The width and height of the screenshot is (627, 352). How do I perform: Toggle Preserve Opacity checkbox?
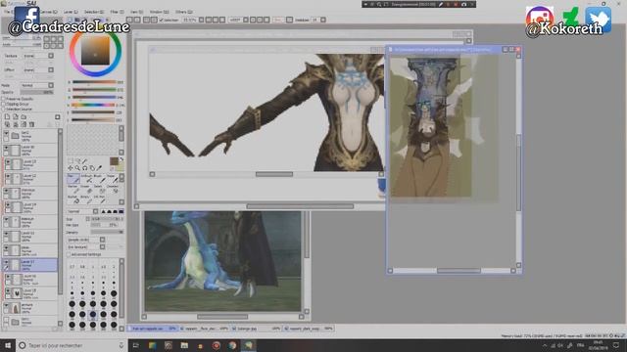pyautogui.click(x=4, y=99)
